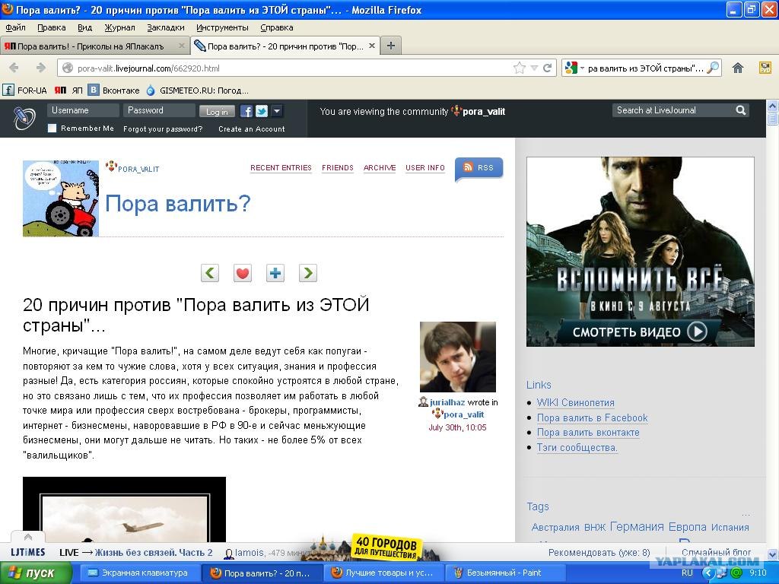Open Пора валить в Facebook link
Viewport: 779px width, 584px height.
point(592,417)
